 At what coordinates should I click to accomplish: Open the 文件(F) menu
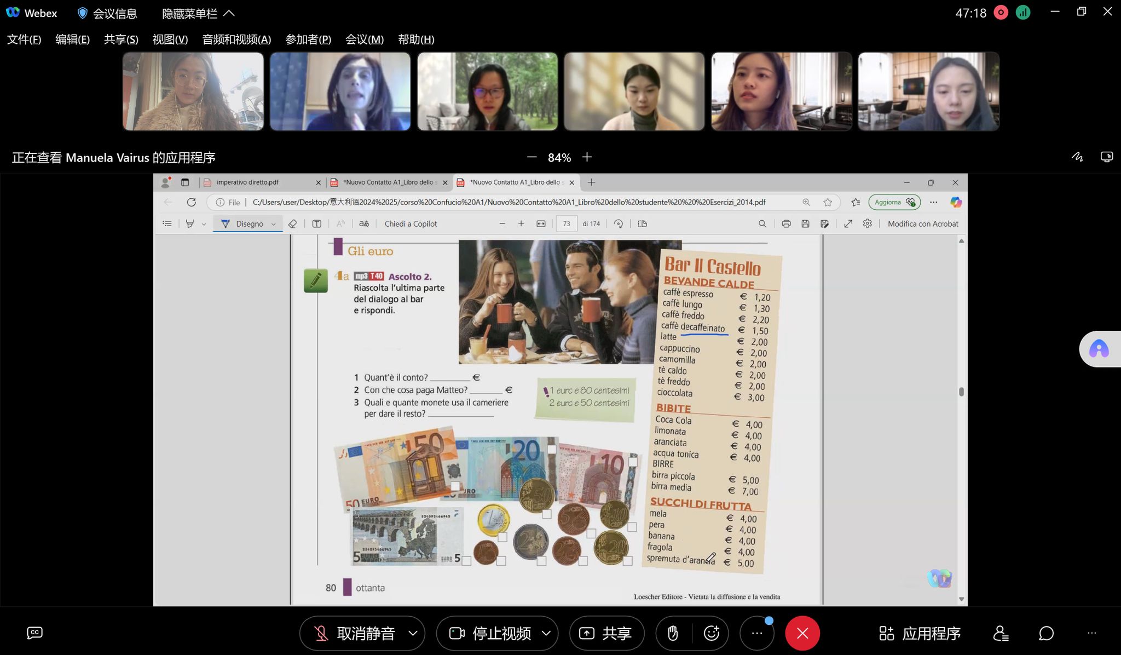point(24,39)
